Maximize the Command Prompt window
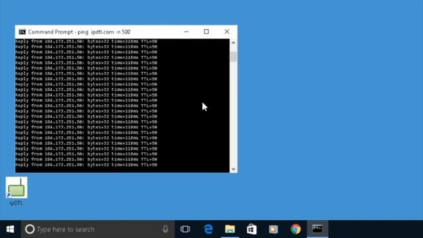 (206, 32)
